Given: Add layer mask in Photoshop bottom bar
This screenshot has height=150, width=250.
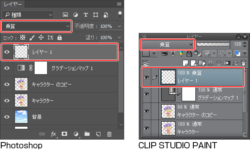Looking at the screenshot, I should point(64,134).
